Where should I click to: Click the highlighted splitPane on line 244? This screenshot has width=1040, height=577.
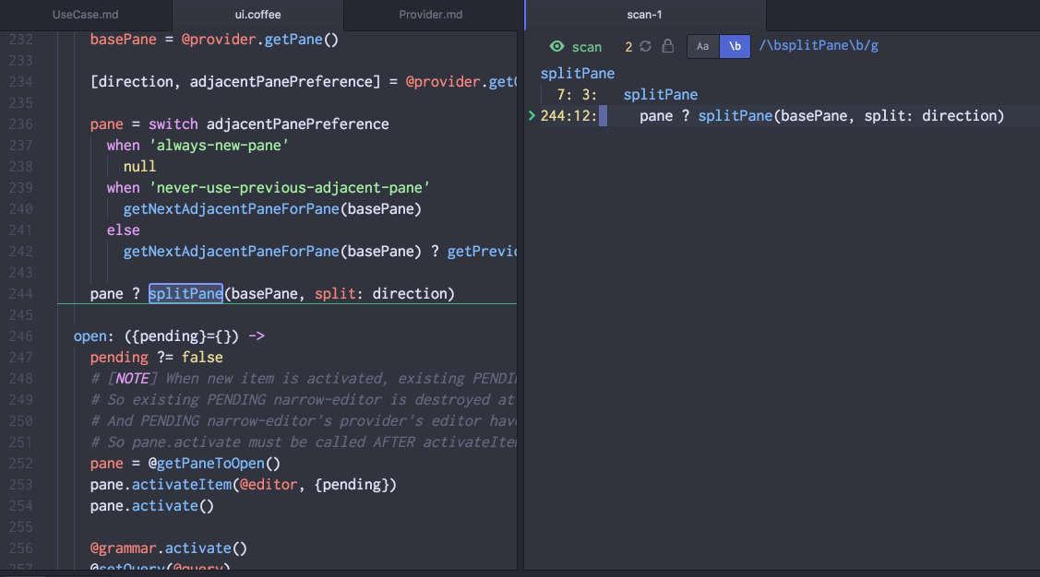coord(185,293)
